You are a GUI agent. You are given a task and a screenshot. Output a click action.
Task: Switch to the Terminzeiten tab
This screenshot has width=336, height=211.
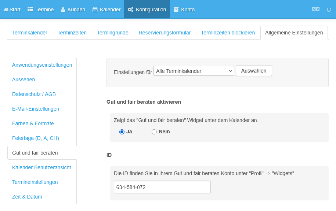click(72, 33)
